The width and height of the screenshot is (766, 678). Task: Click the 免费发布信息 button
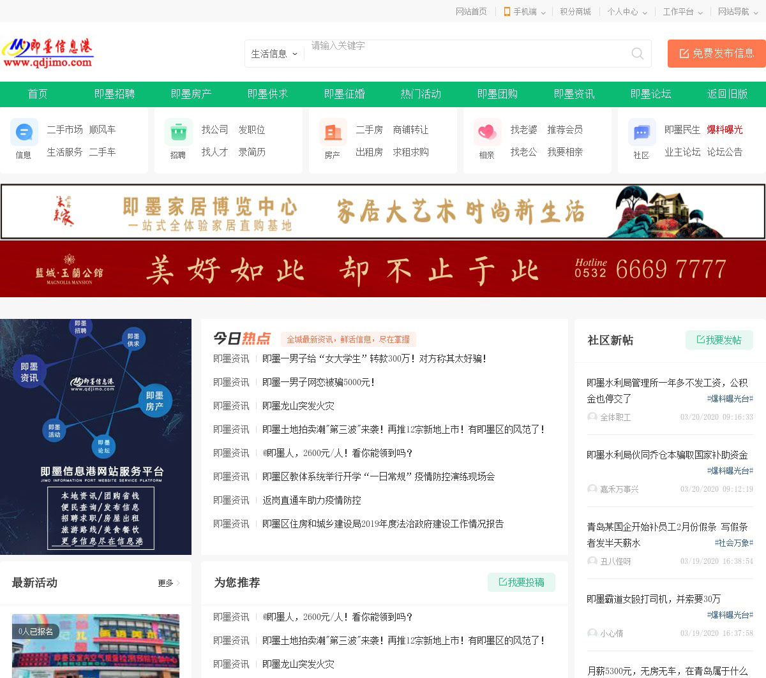pos(717,54)
